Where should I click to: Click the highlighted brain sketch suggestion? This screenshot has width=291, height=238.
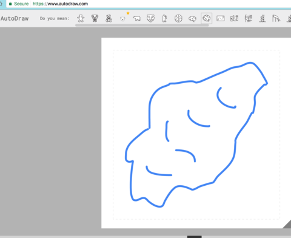206,18
